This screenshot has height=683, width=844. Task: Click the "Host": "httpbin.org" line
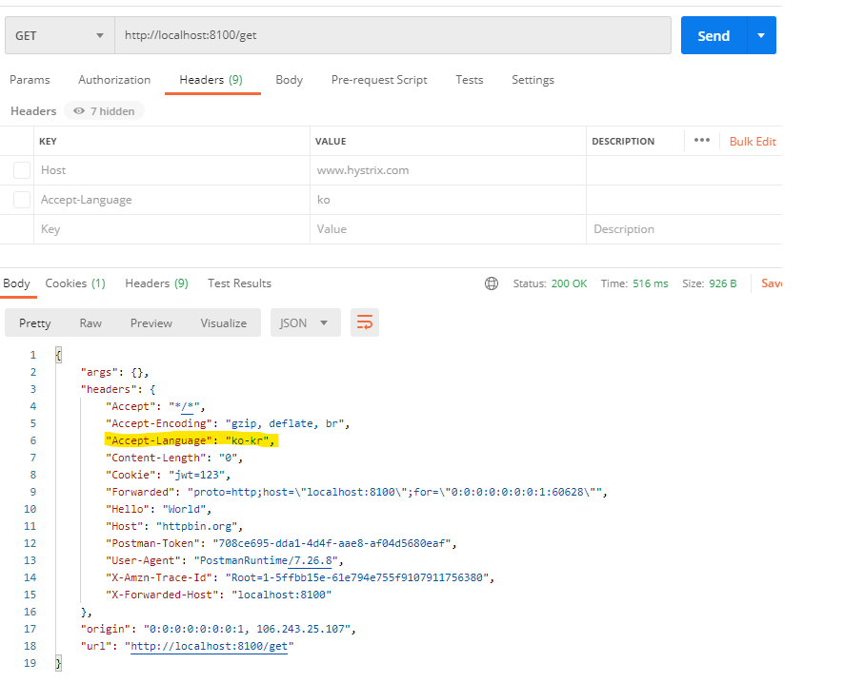174,526
